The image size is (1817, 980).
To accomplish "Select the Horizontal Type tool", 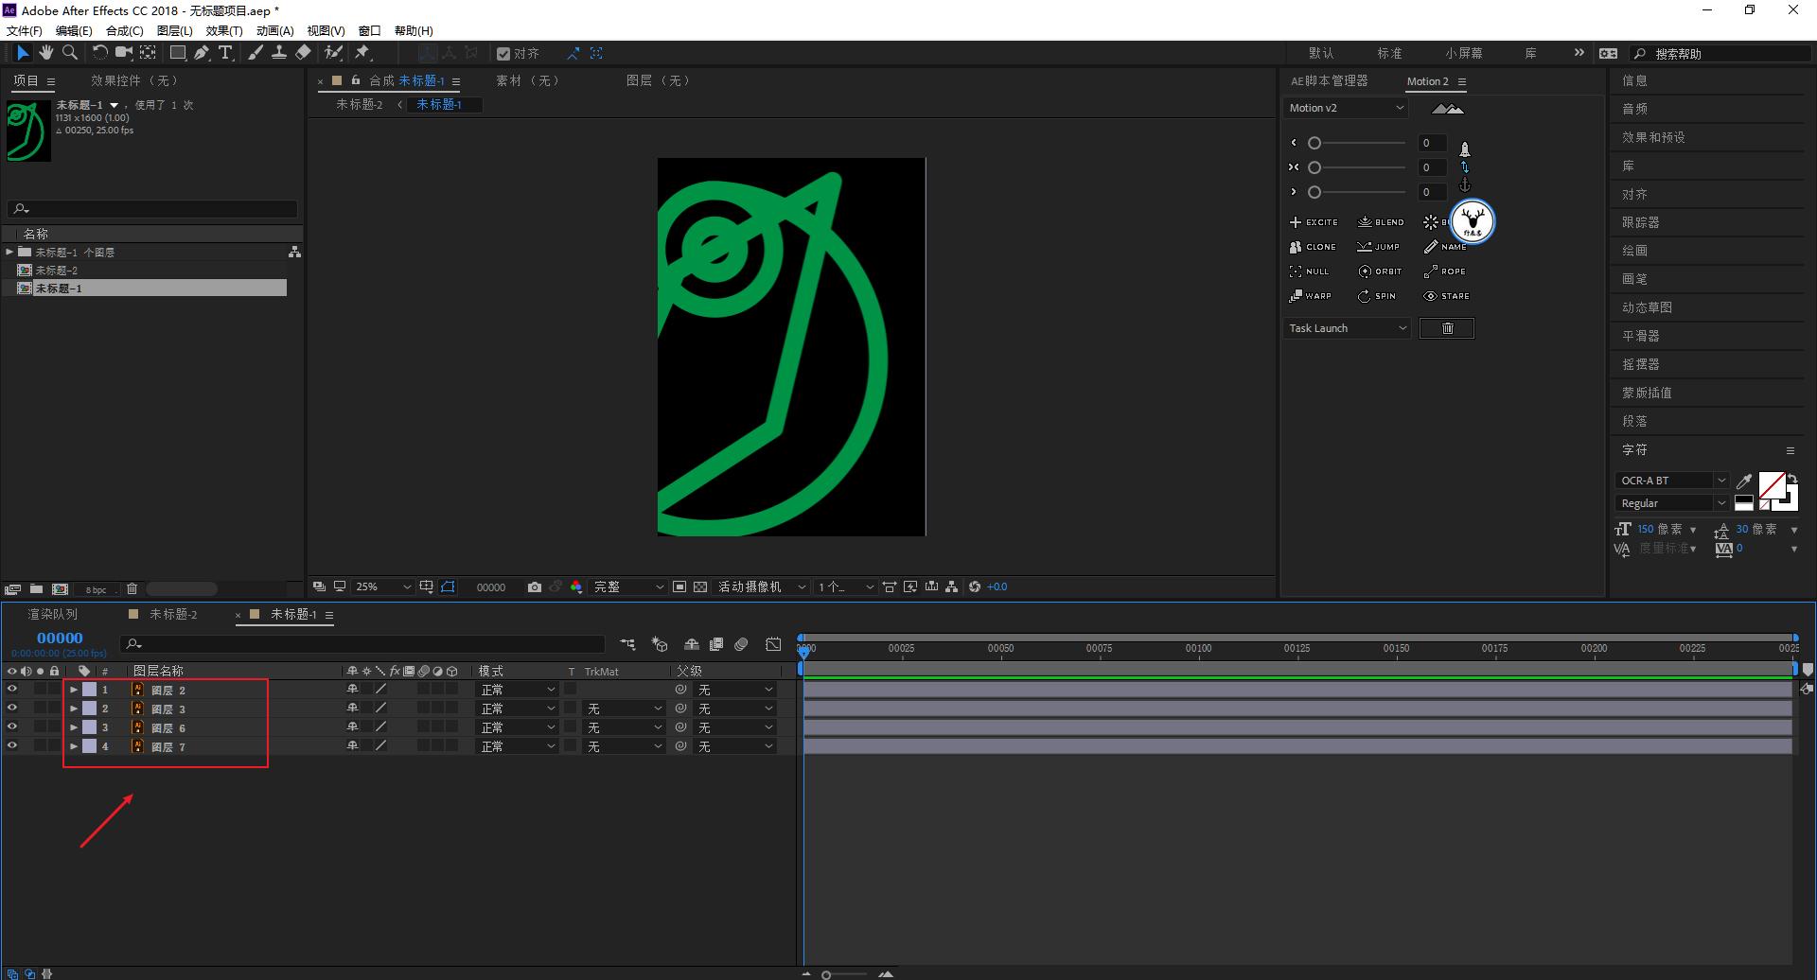I will 225,53.
